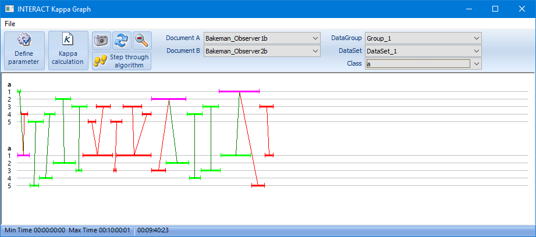Expand the Class dropdown arrow

pos(476,64)
